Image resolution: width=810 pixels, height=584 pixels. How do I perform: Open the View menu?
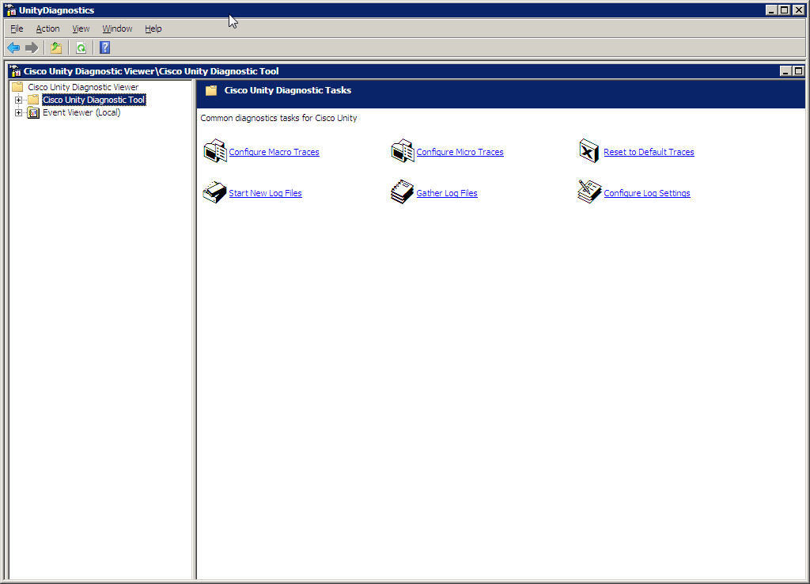pyautogui.click(x=81, y=28)
